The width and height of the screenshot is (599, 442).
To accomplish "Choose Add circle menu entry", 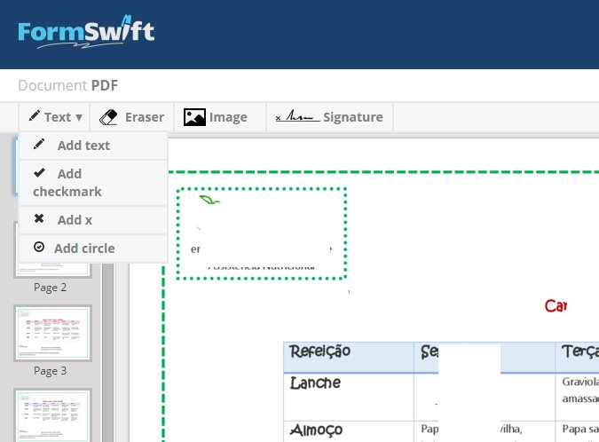I will click(x=84, y=249).
